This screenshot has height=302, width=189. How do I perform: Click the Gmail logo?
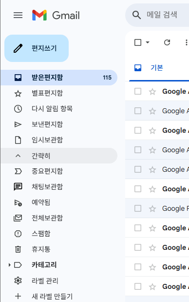[x=56, y=15]
